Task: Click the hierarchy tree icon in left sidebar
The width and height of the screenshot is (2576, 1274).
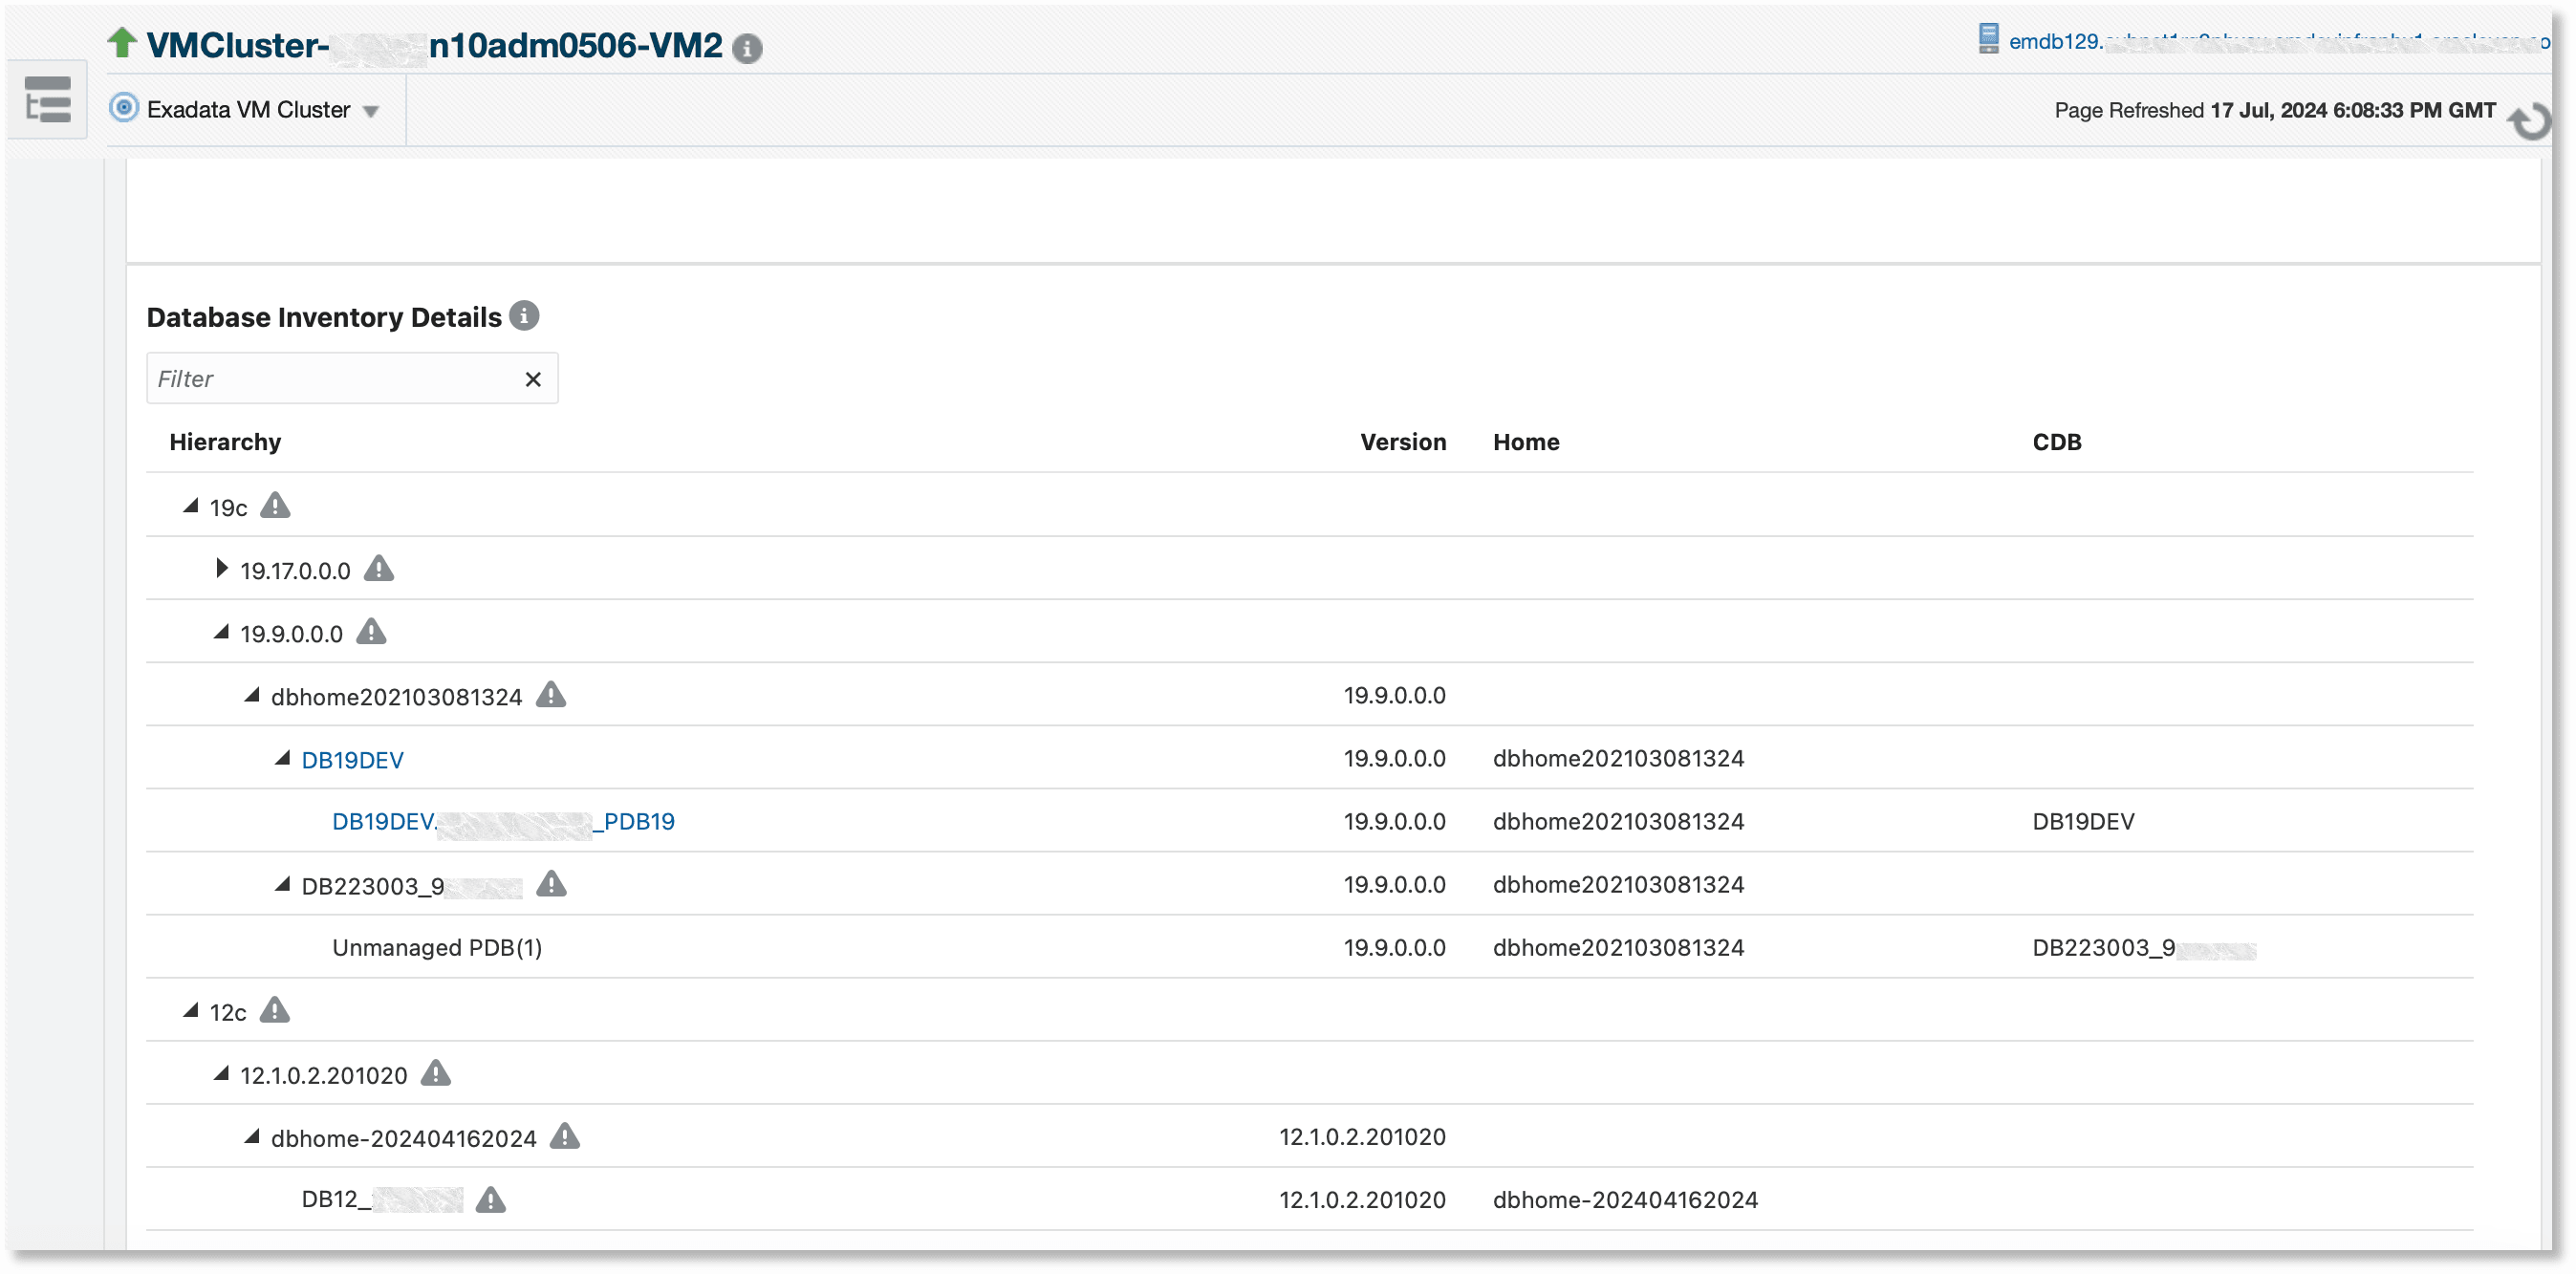Action: (x=46, y=99)
